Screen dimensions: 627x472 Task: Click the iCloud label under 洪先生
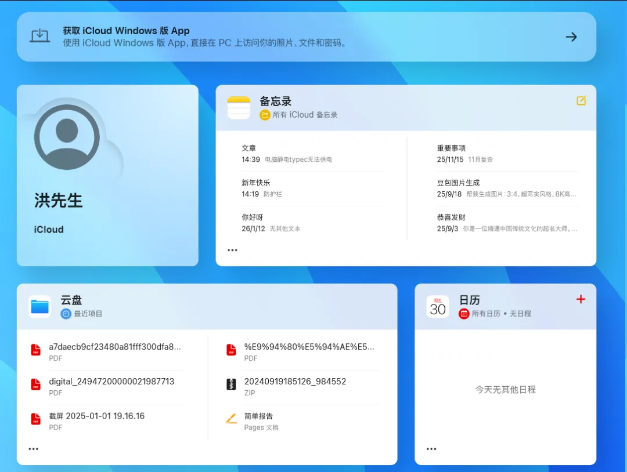pos(49,230)
